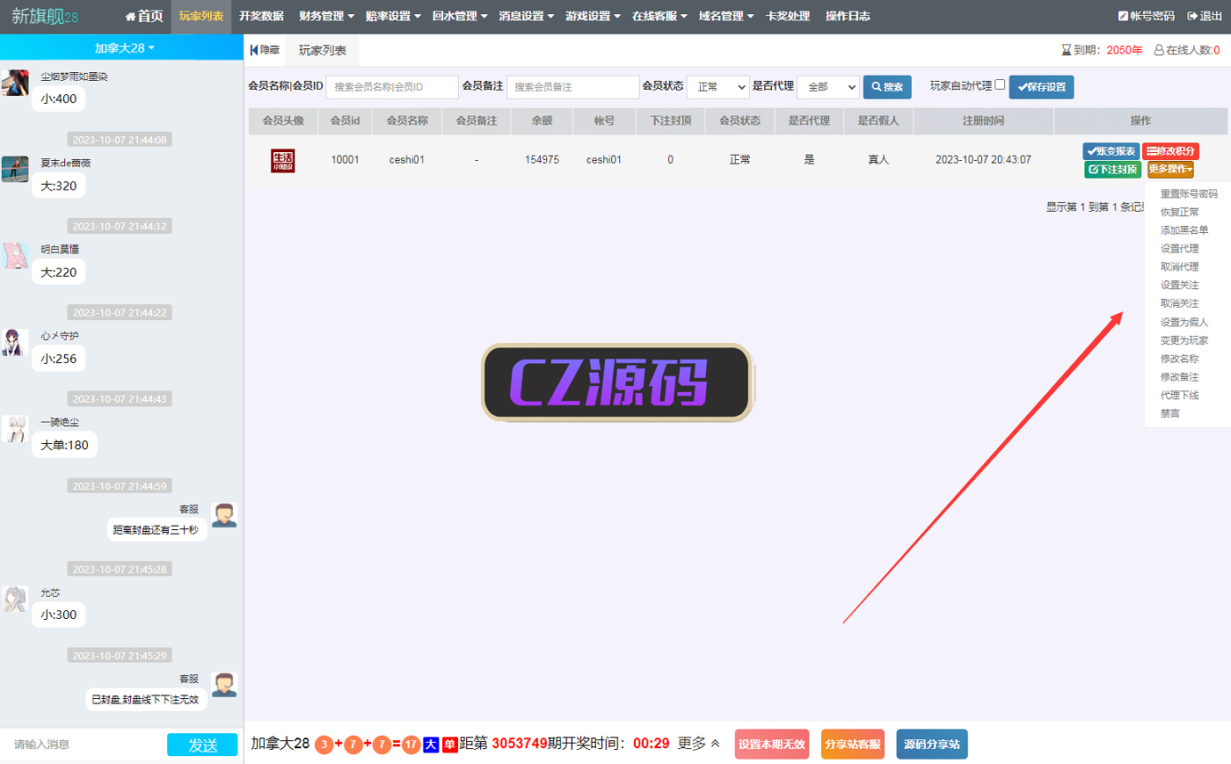The height and width of the screenshot is (764, 1231).
Task: Open the 会员状态 dropdown
Action: [717, 87]
